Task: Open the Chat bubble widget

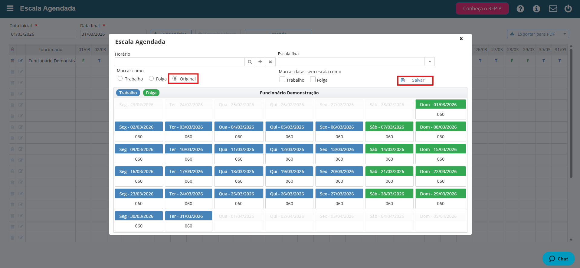Action: click(559, 259)
